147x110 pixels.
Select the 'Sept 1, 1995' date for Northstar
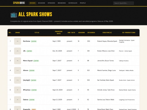coord(57,41)
